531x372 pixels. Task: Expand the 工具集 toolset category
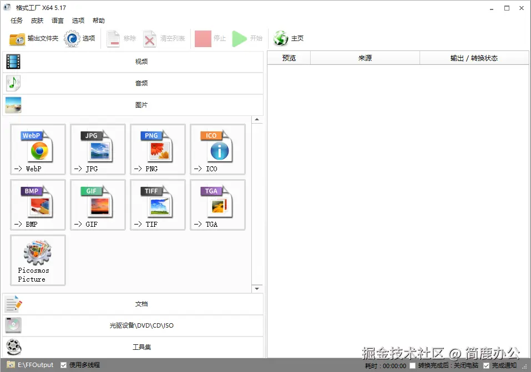tap(133, 347)
